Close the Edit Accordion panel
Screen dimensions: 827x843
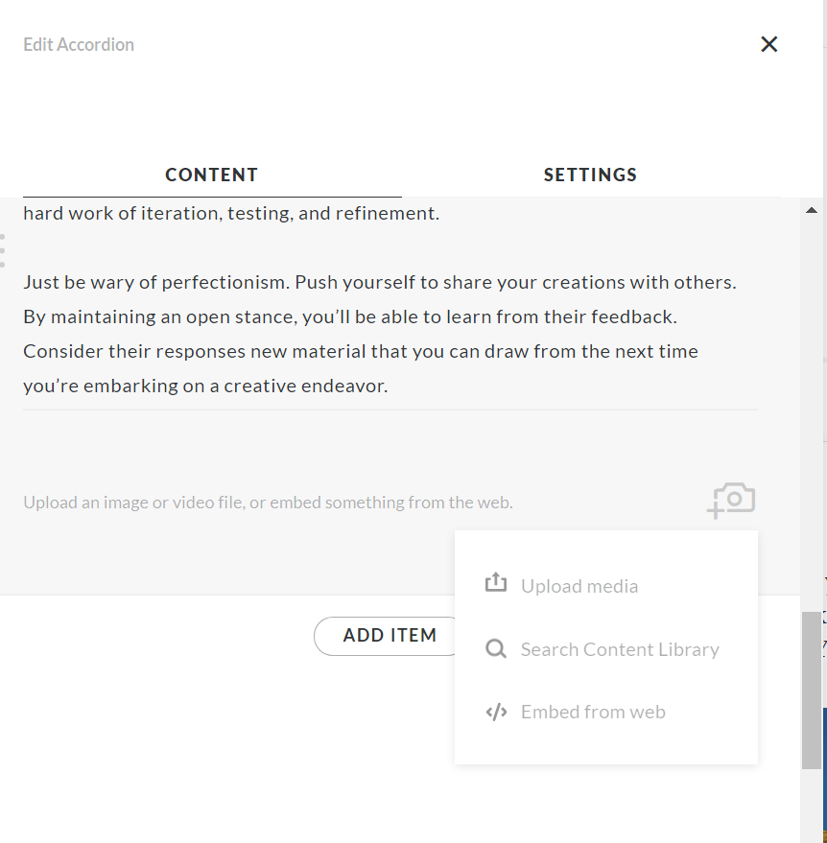pyautogui.click(x=768, y=44)
